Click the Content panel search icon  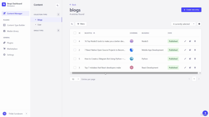point(57,6)
